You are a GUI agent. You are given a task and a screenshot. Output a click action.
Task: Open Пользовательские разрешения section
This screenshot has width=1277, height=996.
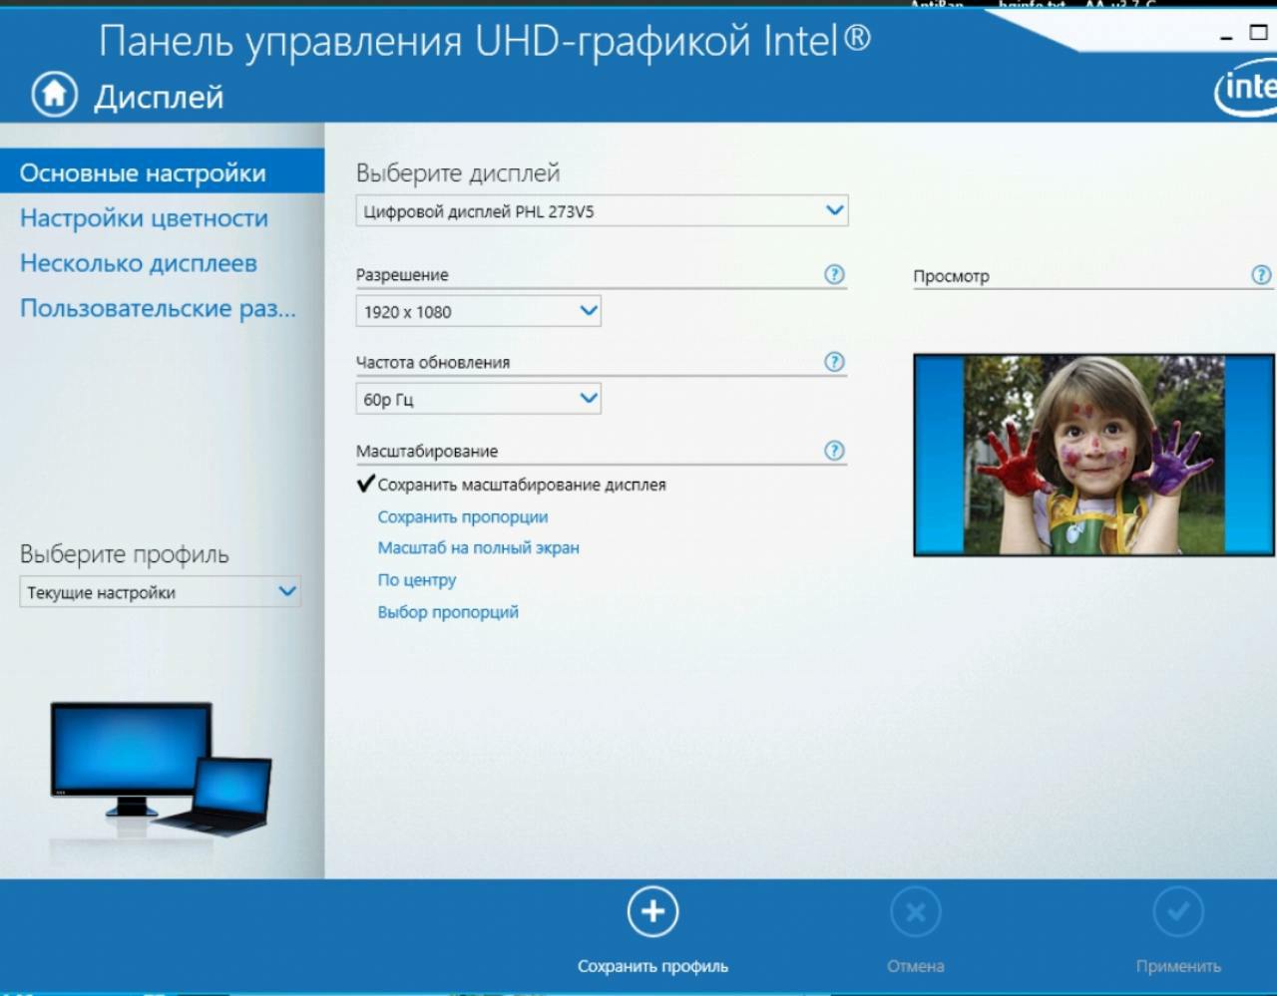click(x=158, y=308)
